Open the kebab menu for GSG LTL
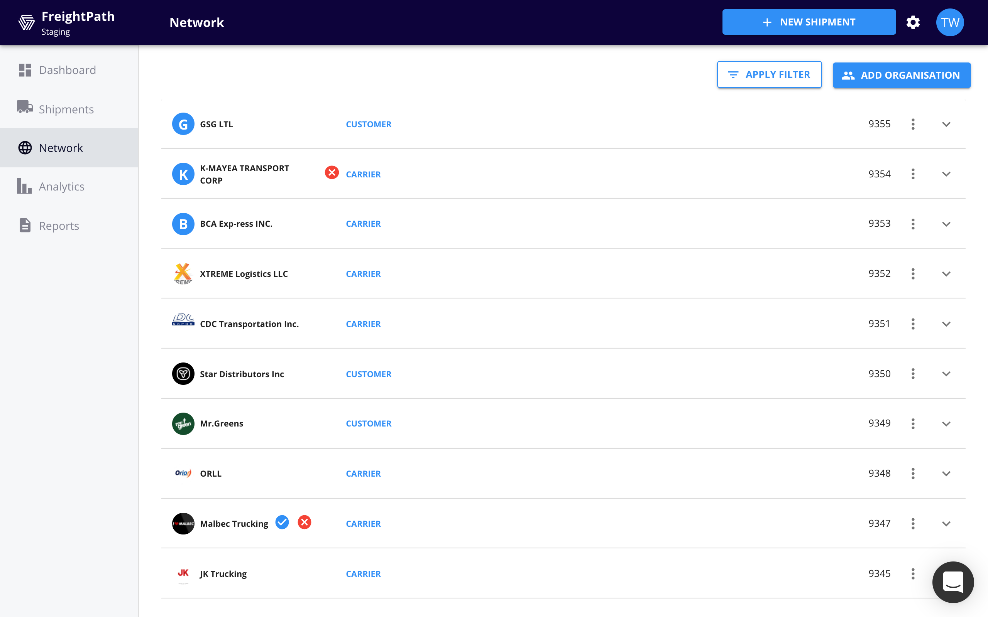 [x=913, y=124]
